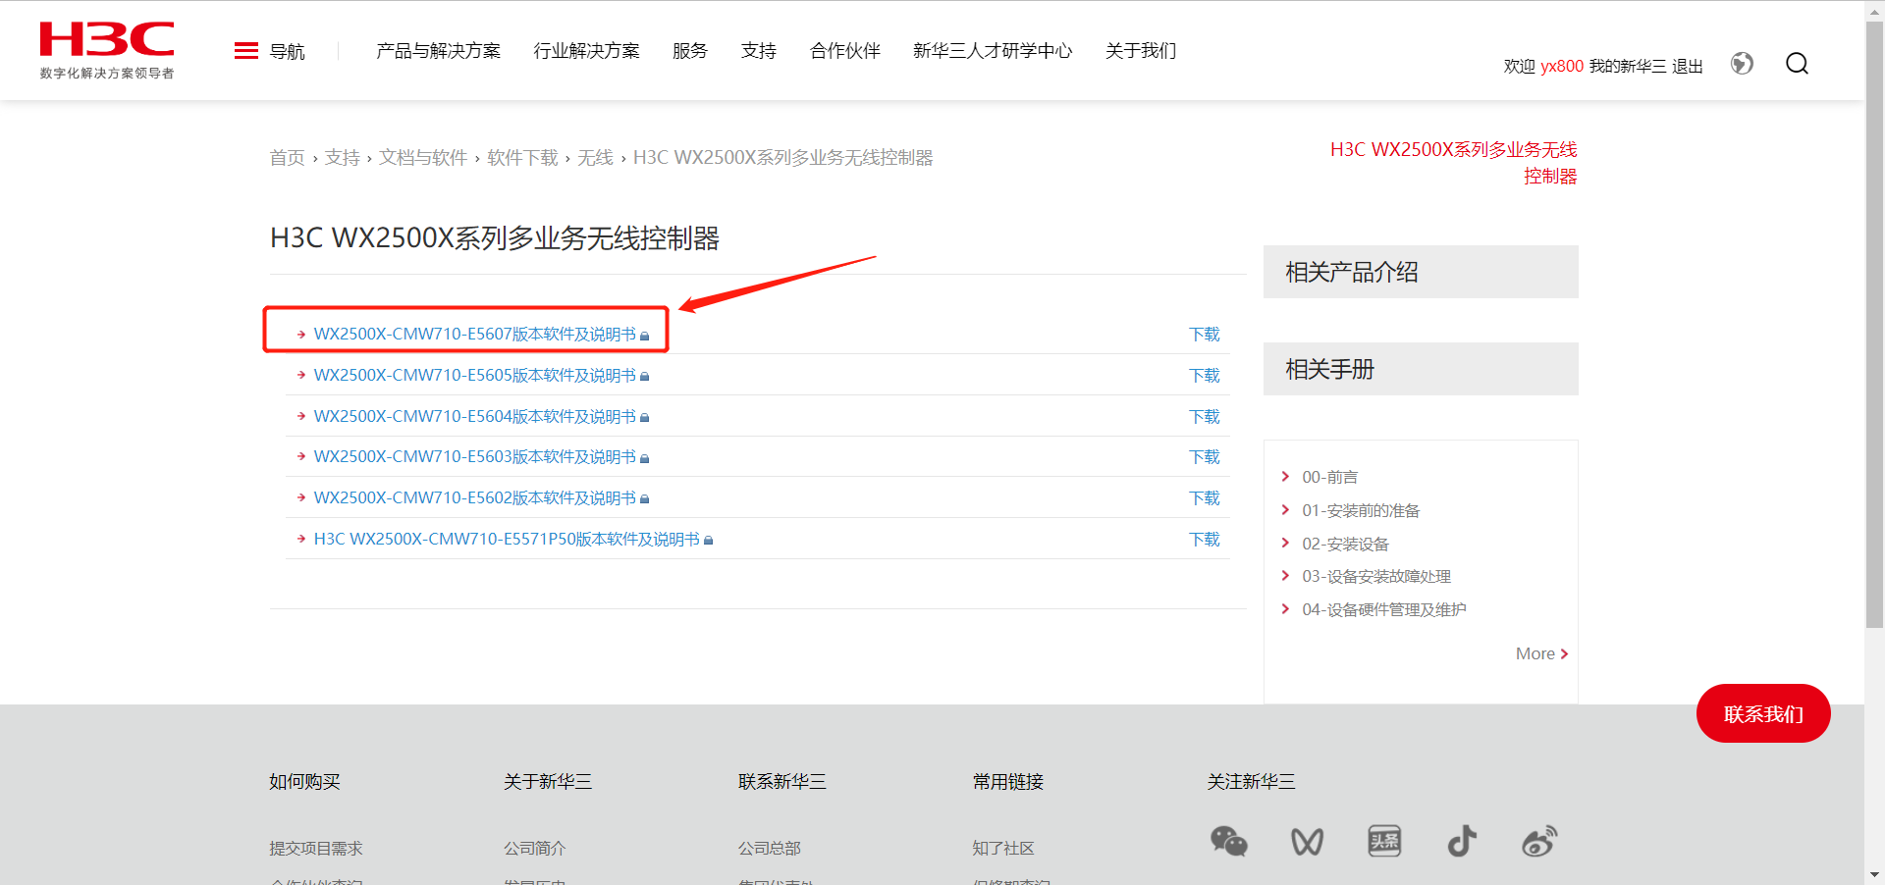Open WX2500X-CMW710-E5603 software version link
This screenshot has width=1885, height=885.
point(475,457)
